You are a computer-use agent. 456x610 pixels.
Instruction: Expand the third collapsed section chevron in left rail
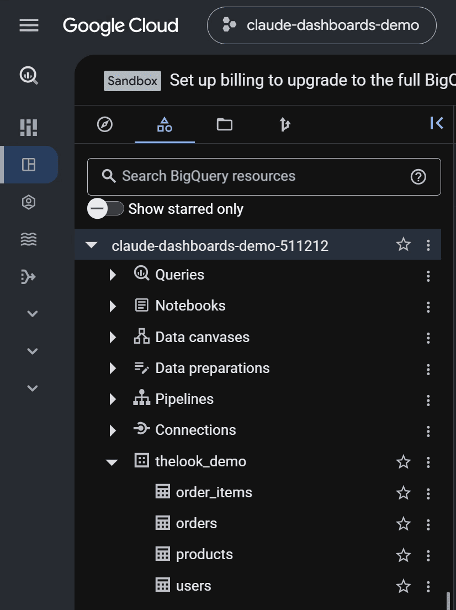tap(32, 388)
